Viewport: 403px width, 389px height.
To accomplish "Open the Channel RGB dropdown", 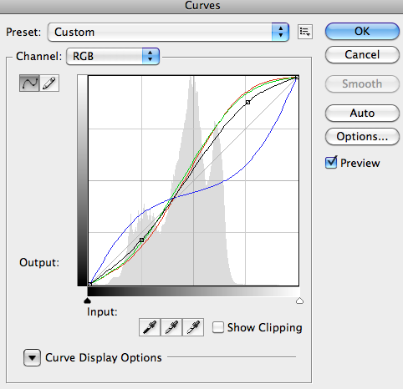I will [x=113, y=56].
